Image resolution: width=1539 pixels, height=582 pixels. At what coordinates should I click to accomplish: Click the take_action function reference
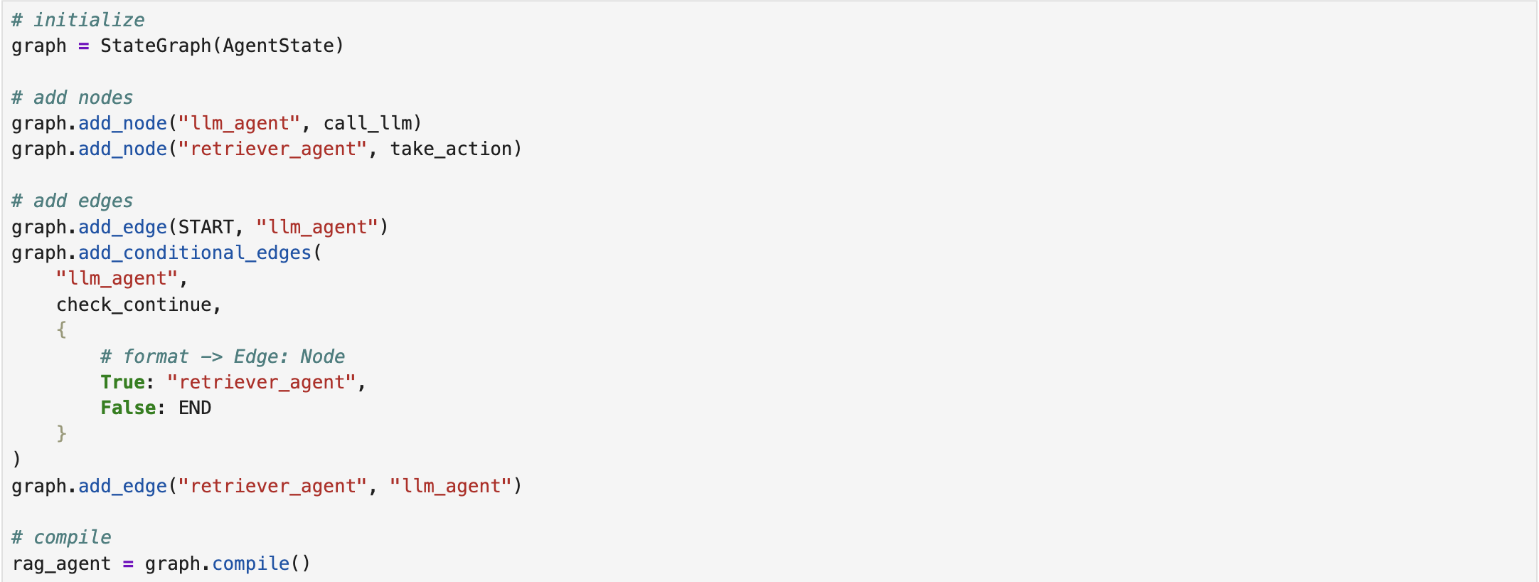[451, 149]
